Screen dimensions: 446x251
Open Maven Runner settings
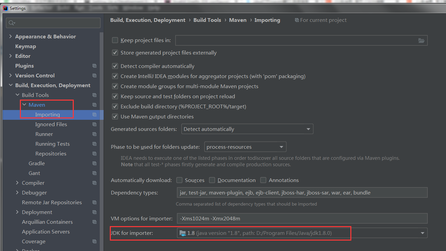(x=44, y=134)
